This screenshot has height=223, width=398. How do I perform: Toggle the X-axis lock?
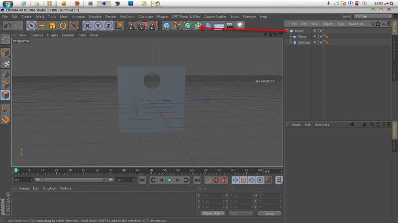coord(87,25)
